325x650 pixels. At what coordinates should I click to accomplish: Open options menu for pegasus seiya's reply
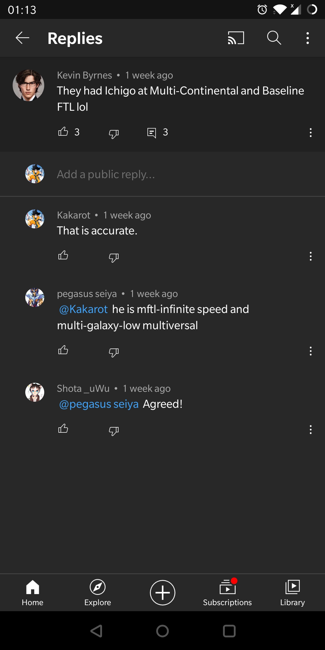(x=311, y=351)
